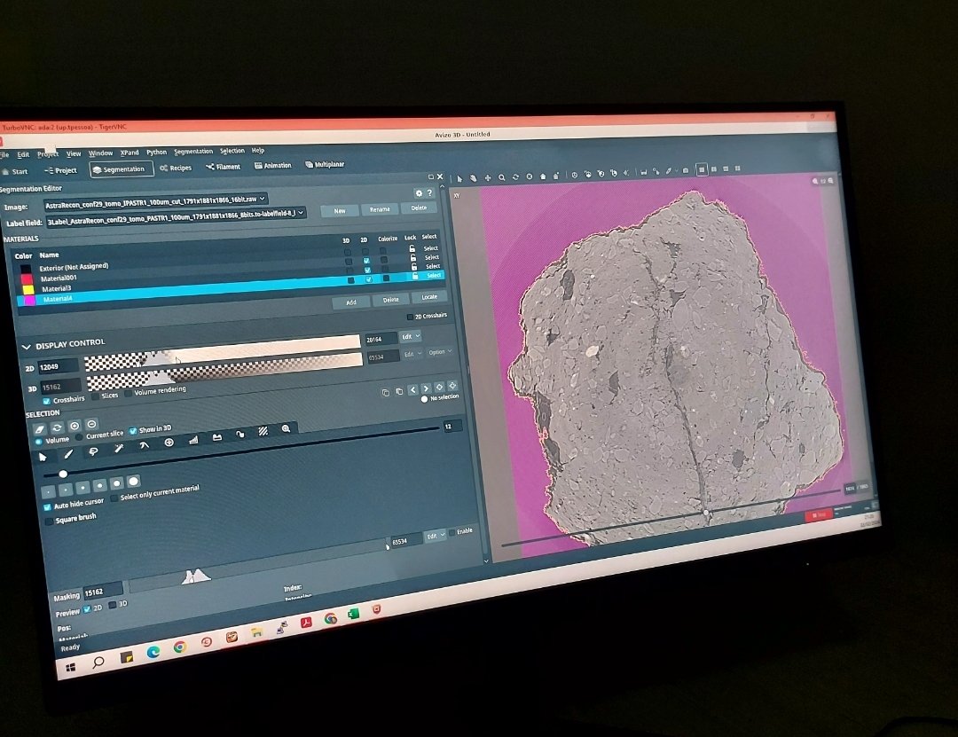Select the magnifier selection tool icon
958x737 pixels.
coord(286,429)
